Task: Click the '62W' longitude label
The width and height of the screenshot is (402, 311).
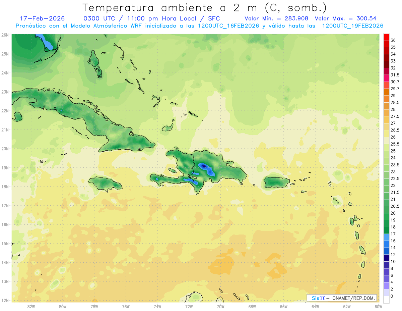Action: (347, 307)
